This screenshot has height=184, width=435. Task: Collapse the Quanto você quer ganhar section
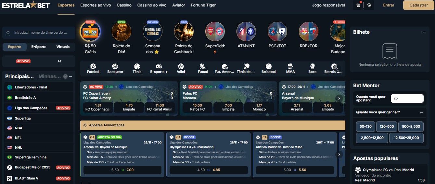click(x=421, y=112)
